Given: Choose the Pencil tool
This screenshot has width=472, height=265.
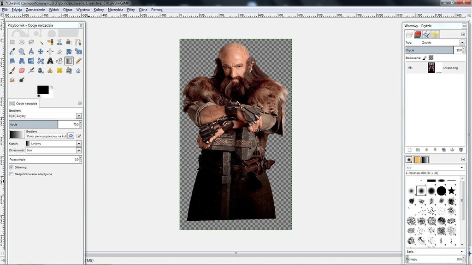Looking at the screenshot, I should click(x=78, y=61).
